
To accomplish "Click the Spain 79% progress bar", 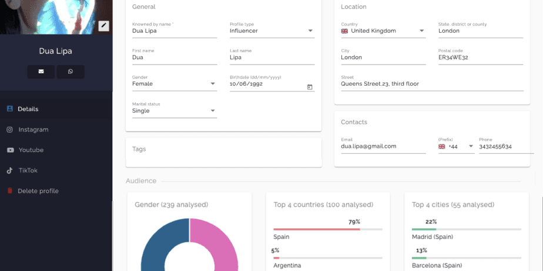I will point(328,229).
